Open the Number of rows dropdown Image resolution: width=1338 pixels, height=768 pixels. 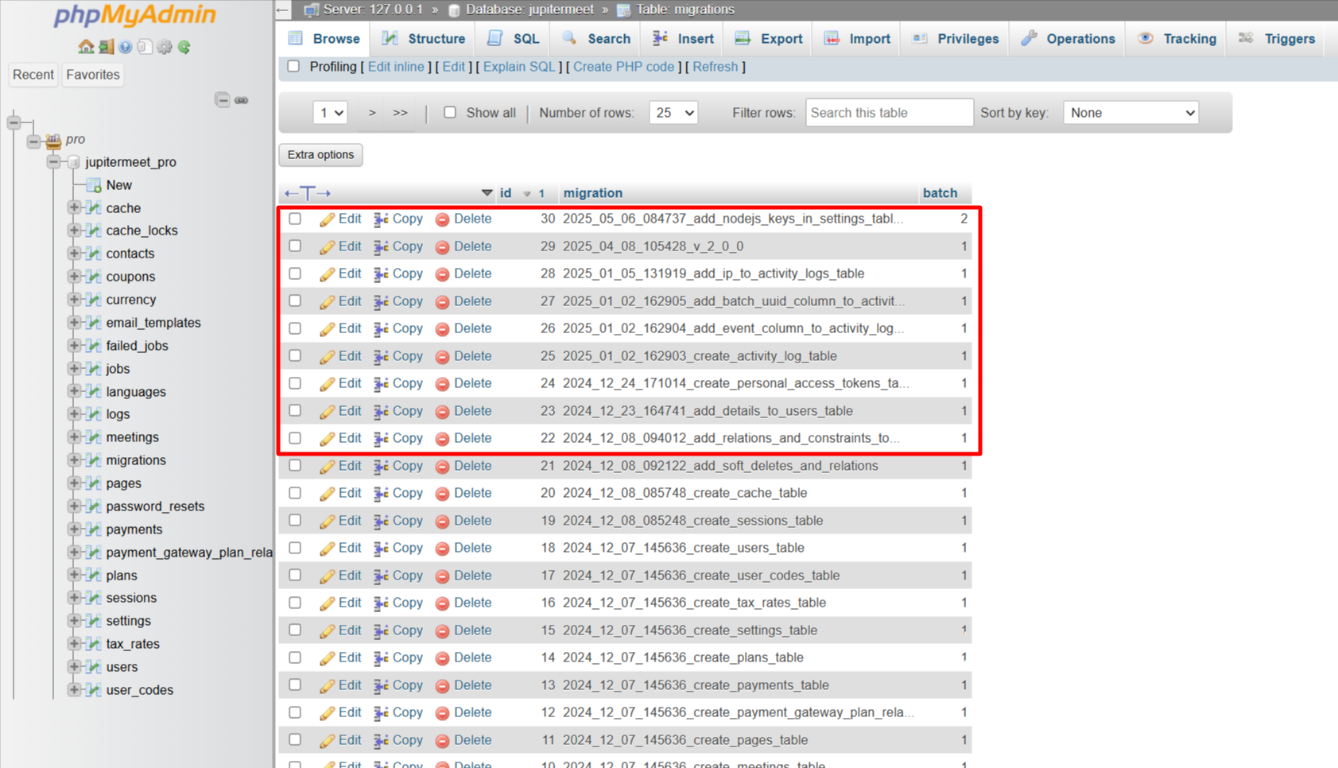(x=673, y=113)
